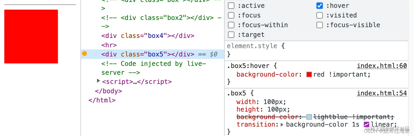The image size is (414, 136).
Task: Edit the .box5:hover selector
Action: pyautogui.click(x=248, y=66)
